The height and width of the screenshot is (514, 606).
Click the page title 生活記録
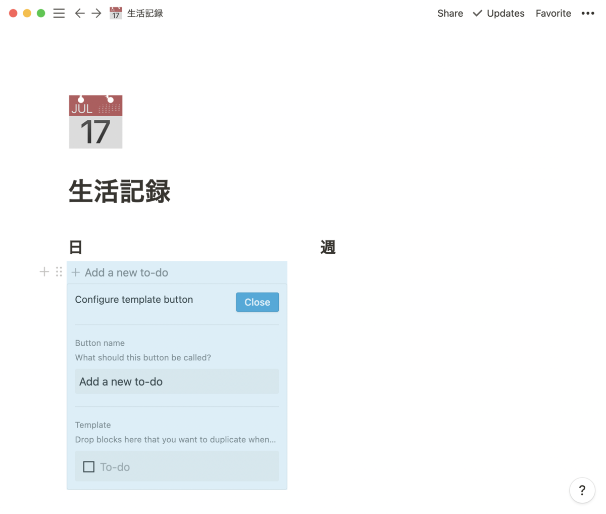[x=119, y=192]
